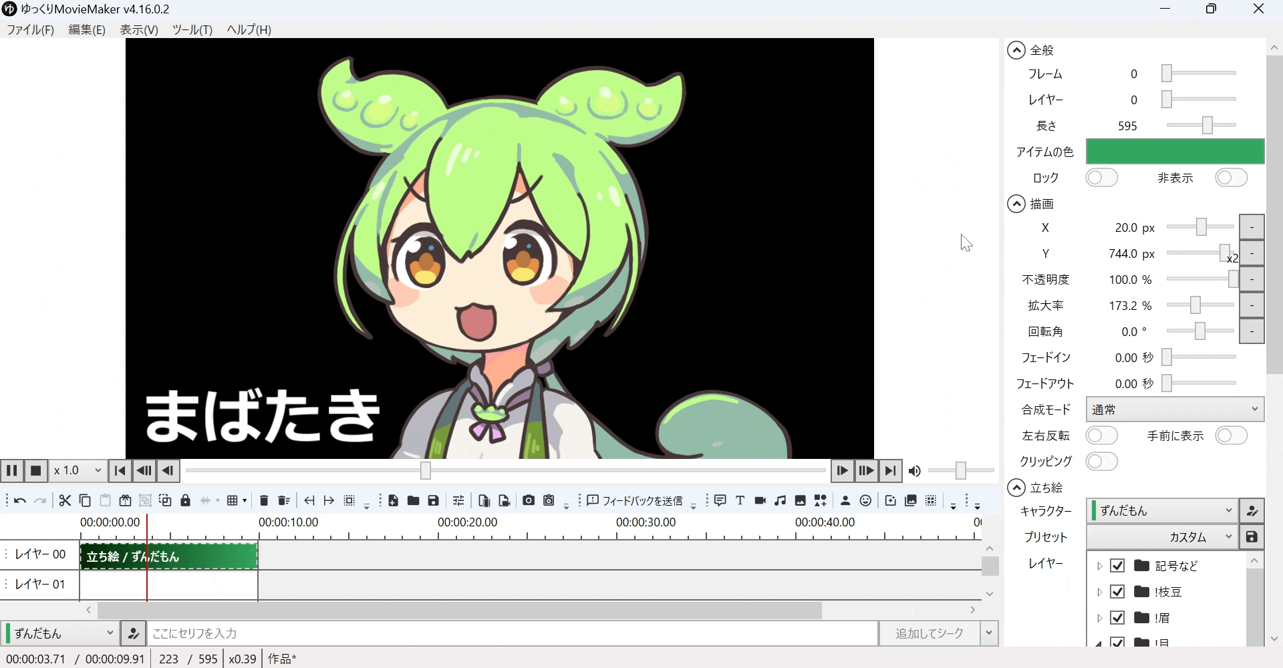
Task: Add shape item with shapes icon
Action: (820, 500)
